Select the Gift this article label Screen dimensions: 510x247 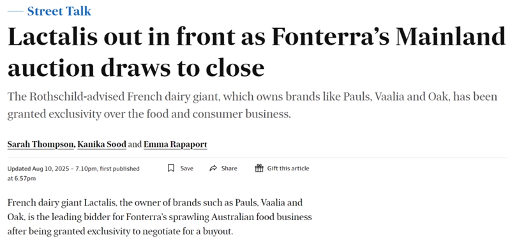point(288,168)
